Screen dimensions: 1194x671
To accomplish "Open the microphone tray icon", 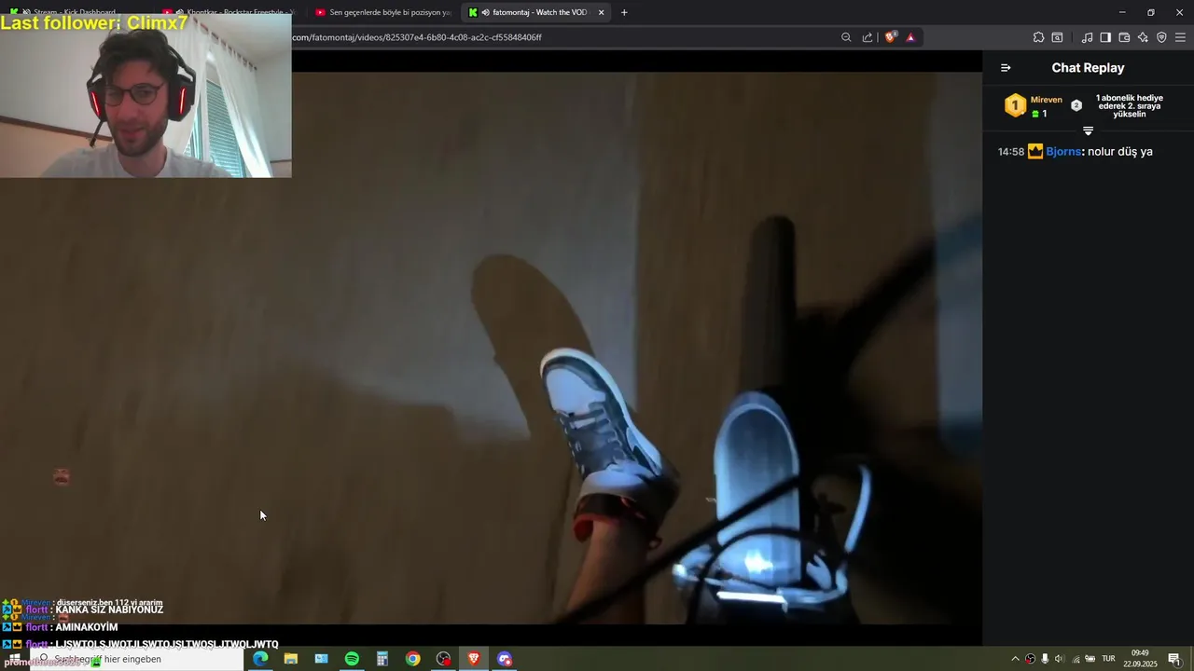I will [x=1045, y=659].
